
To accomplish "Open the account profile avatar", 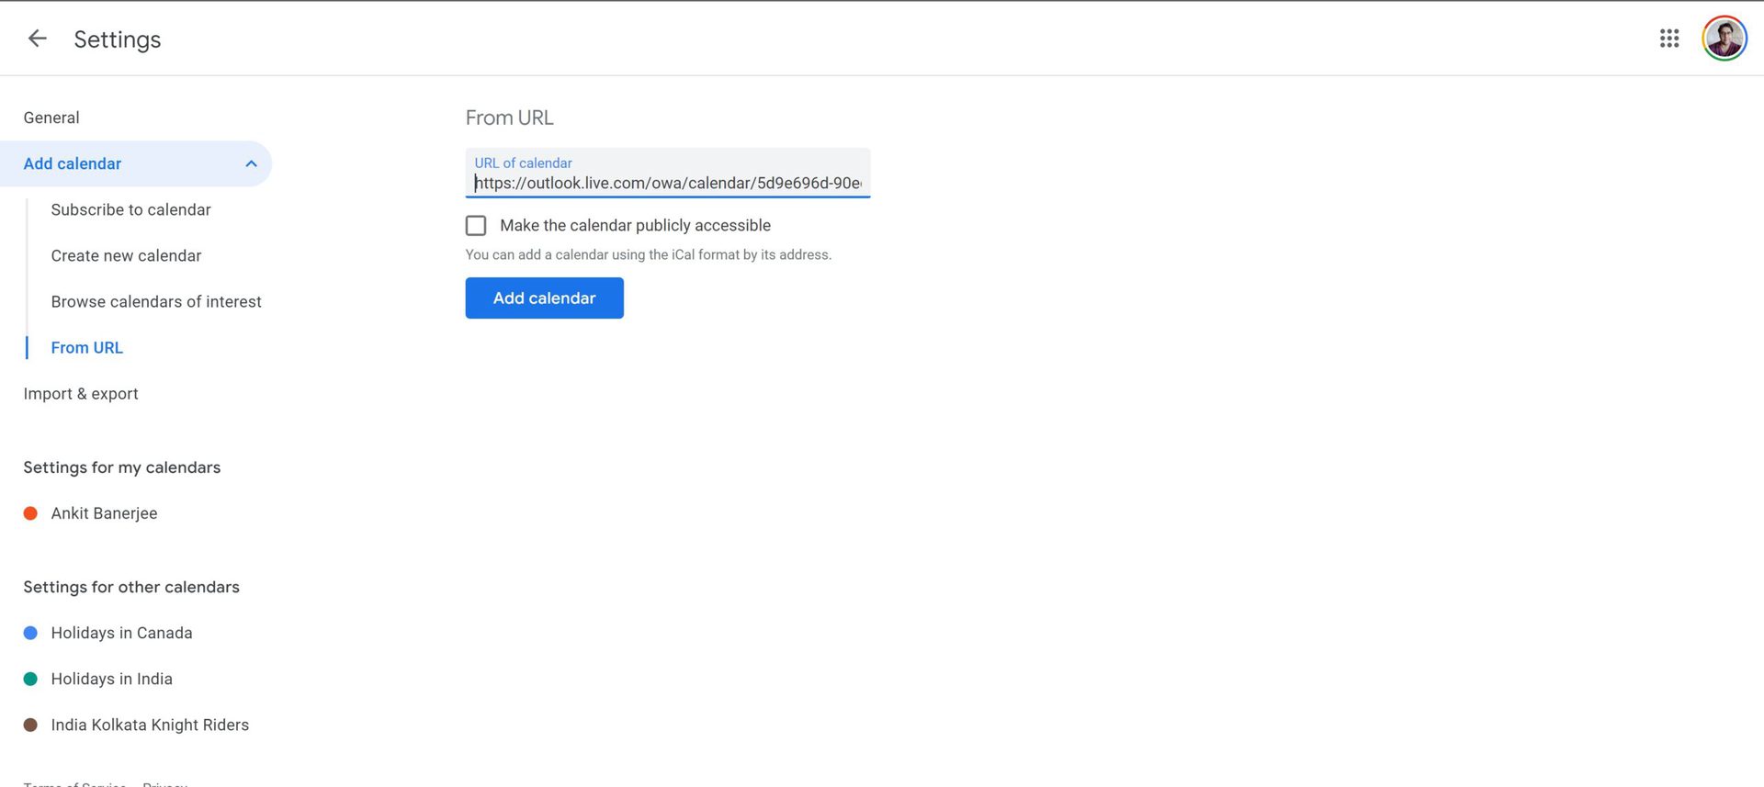I will [1724, 39].
